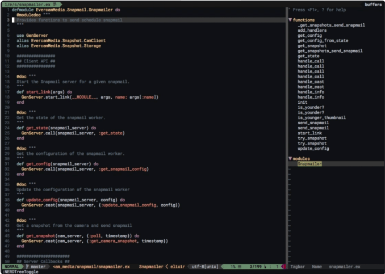385x274 pixels.
Task: Click the git branch master indicator
Action: 36,267
